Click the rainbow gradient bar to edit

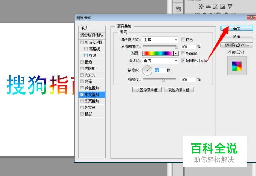(x=158, y=53)
